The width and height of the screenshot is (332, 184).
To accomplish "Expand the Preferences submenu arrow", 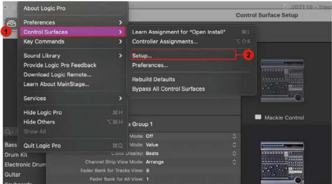I will point(121,22).
